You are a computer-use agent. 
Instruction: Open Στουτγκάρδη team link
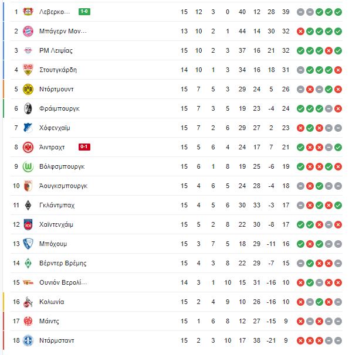click(x=58, y=70)
